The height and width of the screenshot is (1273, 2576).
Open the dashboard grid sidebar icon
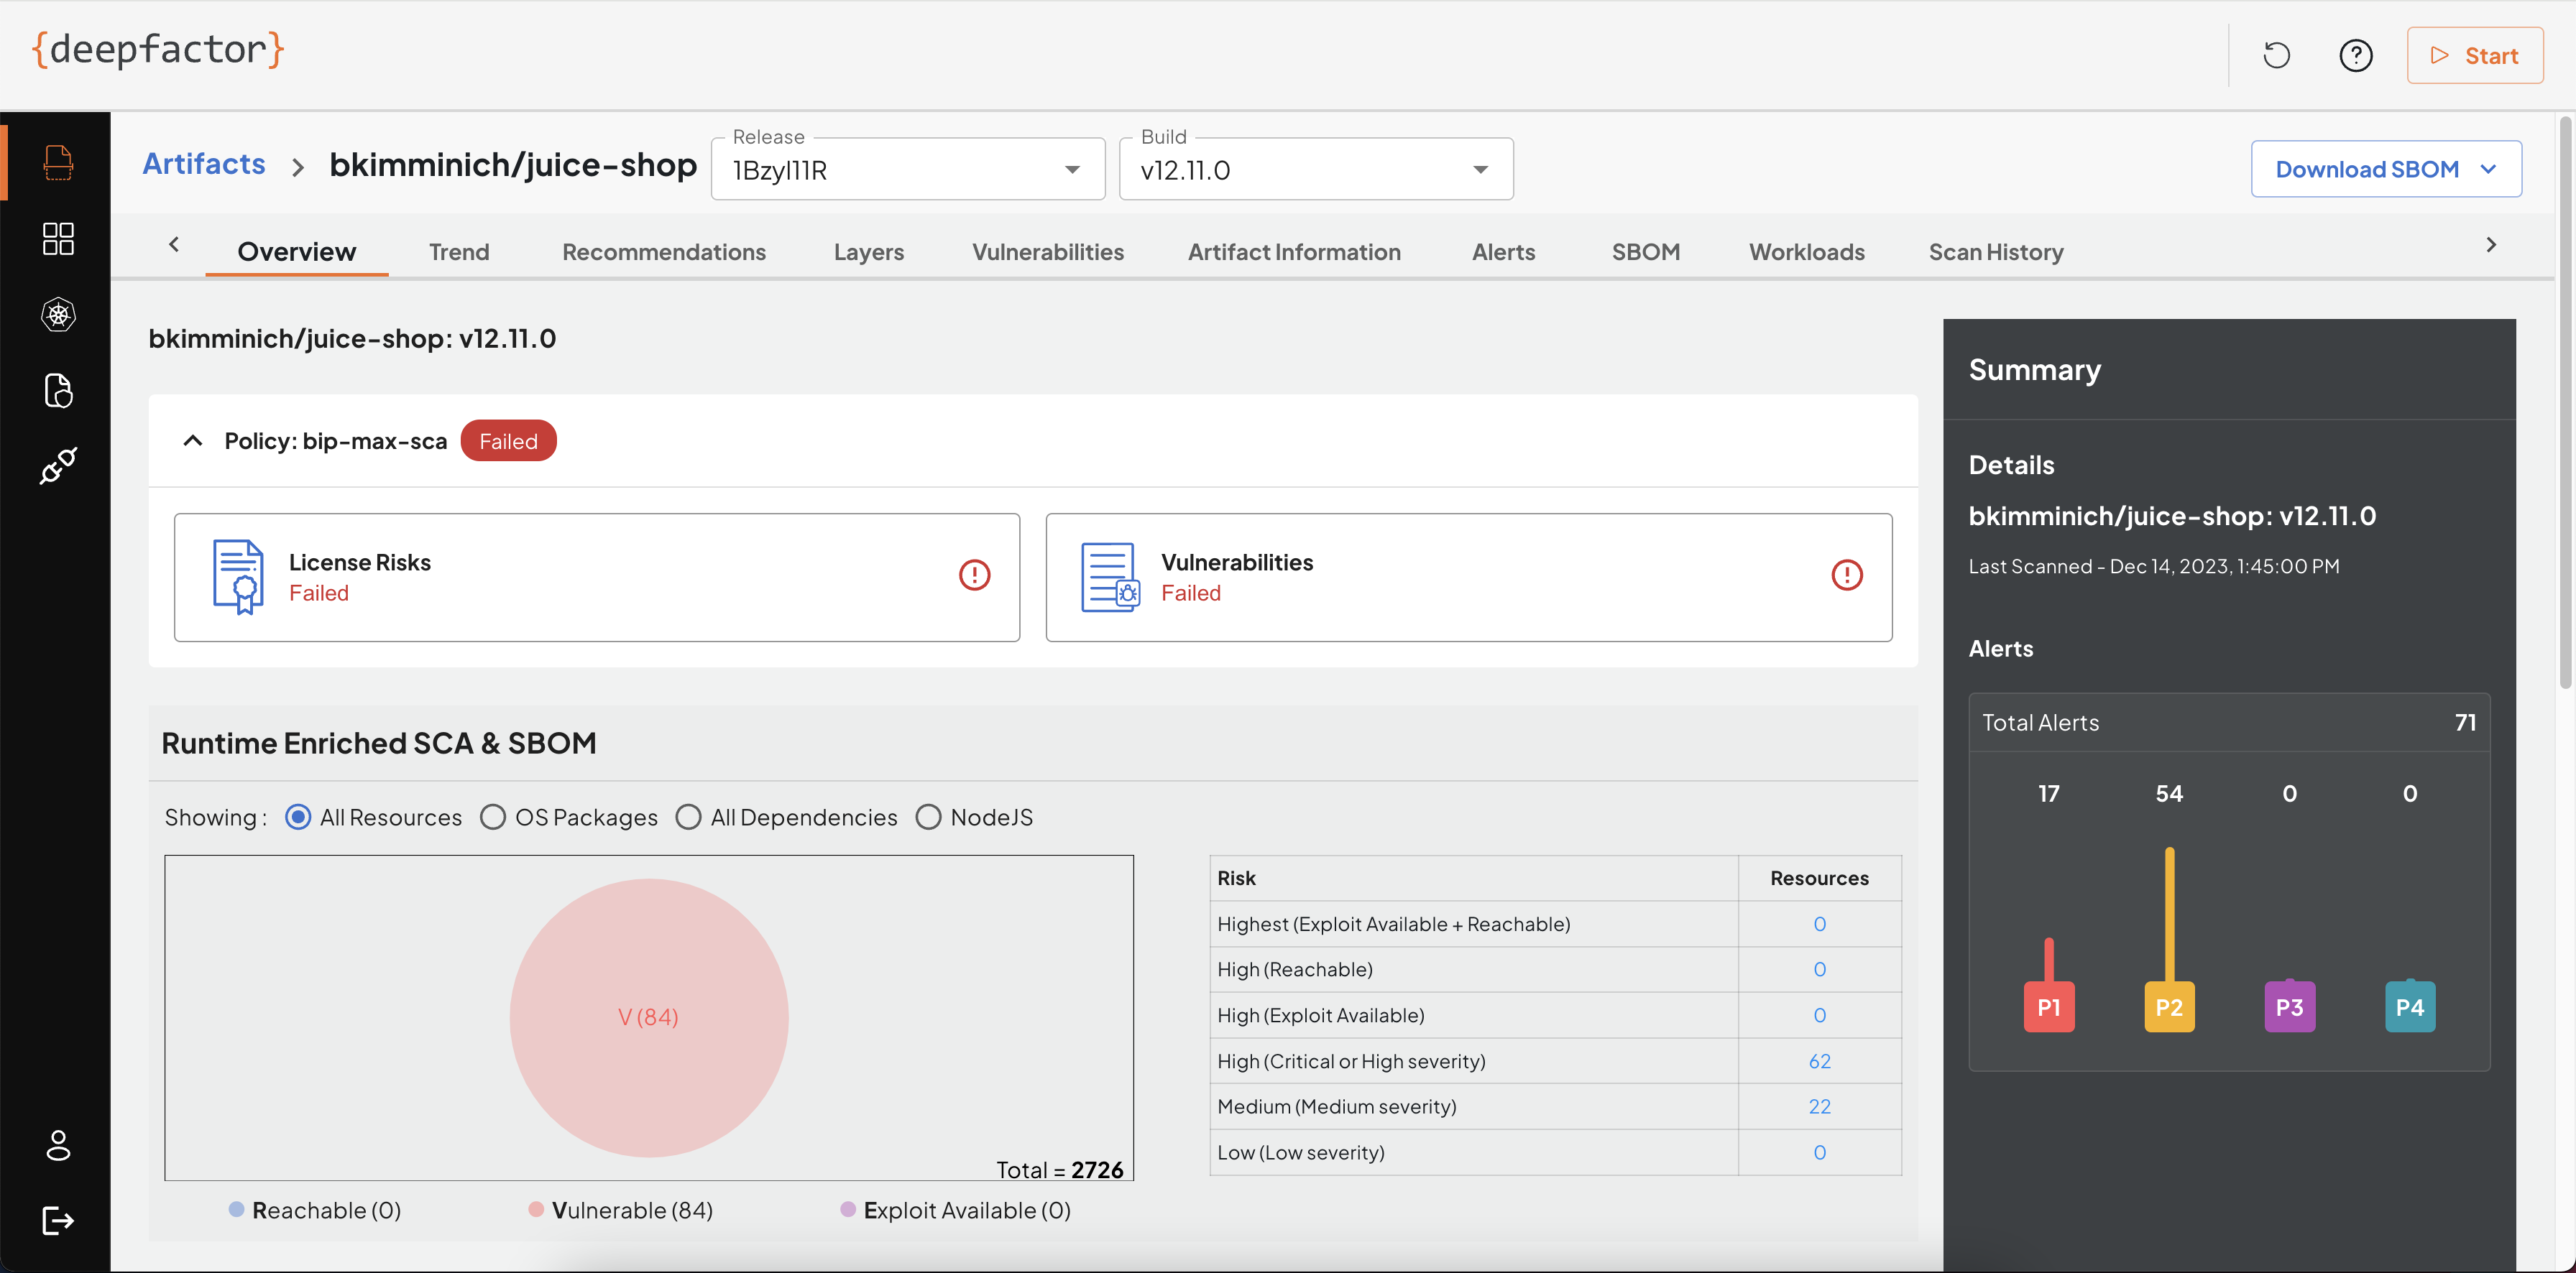click(x=58, y=239)
